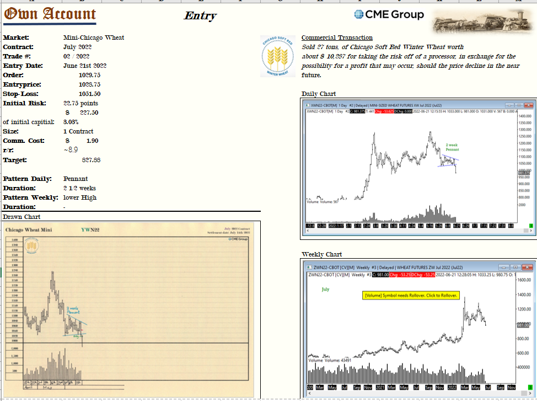This screenshot has width=537, height=401.
Task: Click the left scroll arrow under the Weekly Chart
Action: click(x=310, y=393)
